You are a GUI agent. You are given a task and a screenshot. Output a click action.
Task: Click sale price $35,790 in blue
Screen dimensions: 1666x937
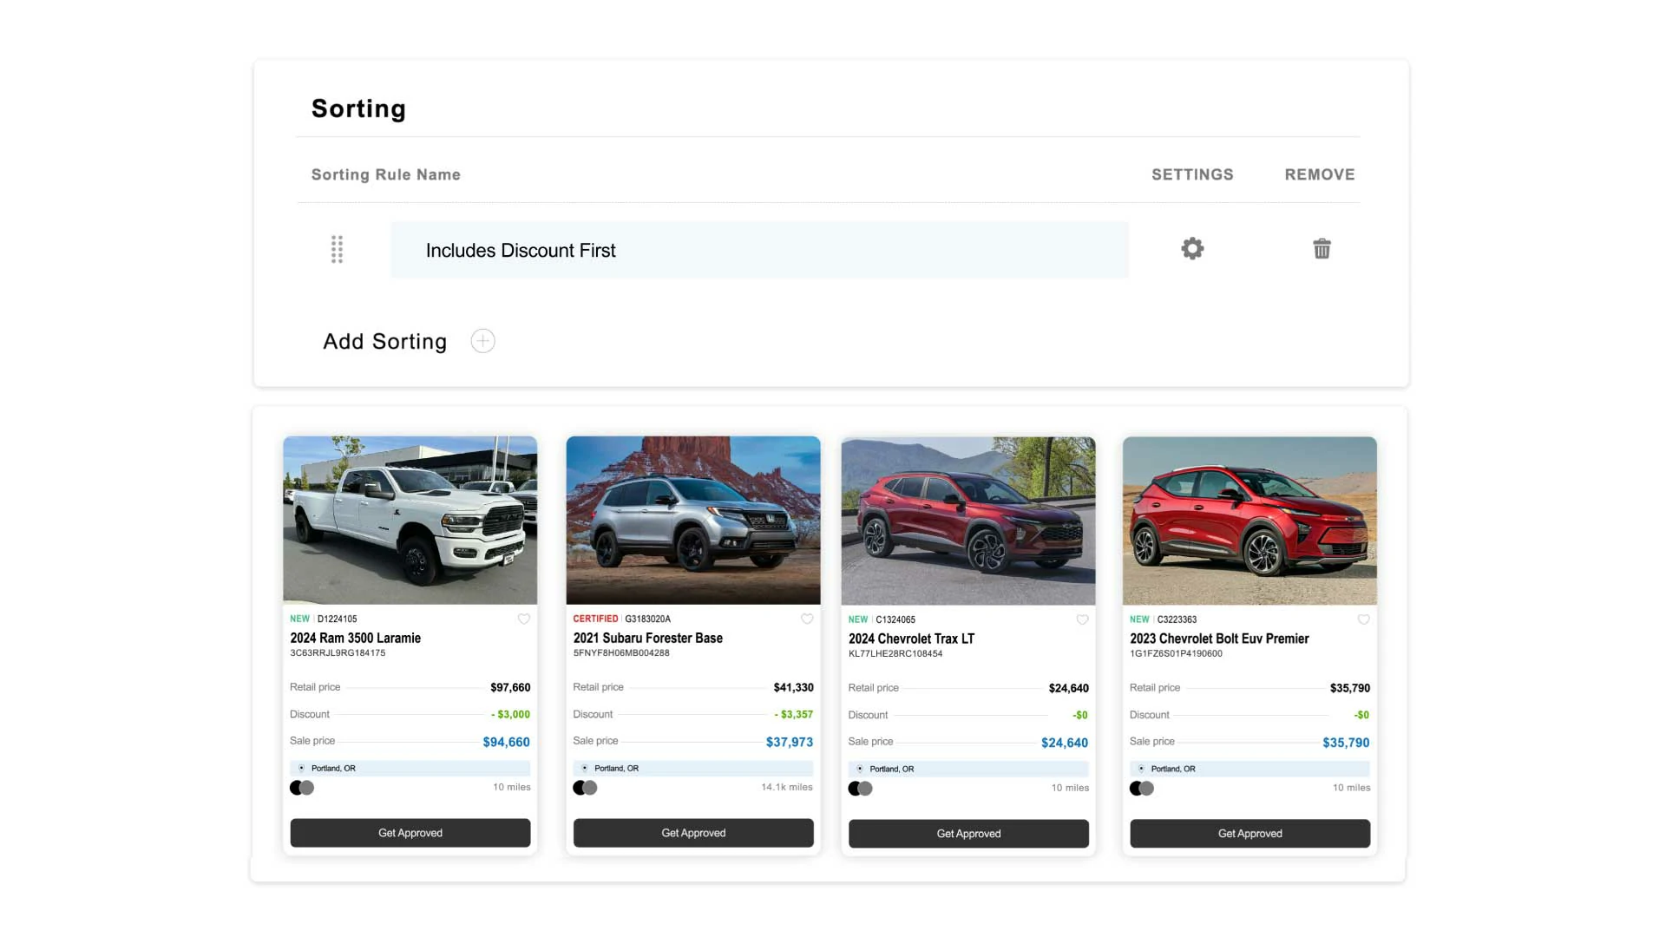click(1346, 744)
